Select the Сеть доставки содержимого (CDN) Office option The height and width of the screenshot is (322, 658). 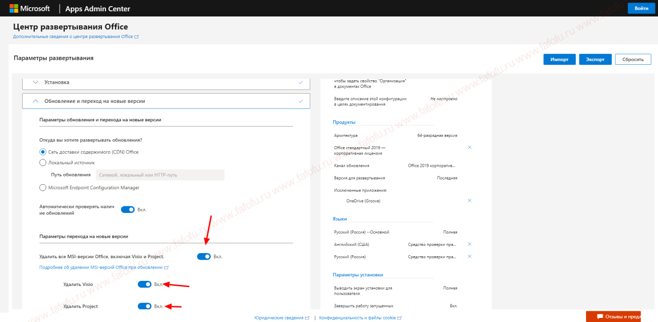point(43,152)
